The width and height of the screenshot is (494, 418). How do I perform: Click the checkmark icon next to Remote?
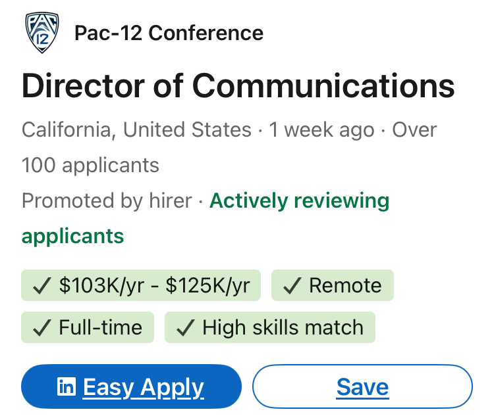[292, 285]
